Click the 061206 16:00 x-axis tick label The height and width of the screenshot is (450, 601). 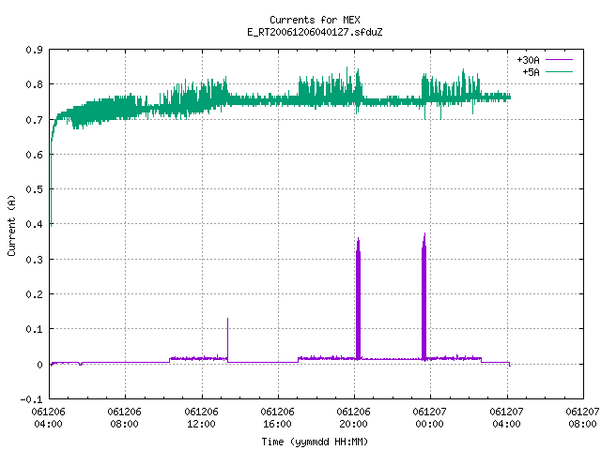pos(278,418)
